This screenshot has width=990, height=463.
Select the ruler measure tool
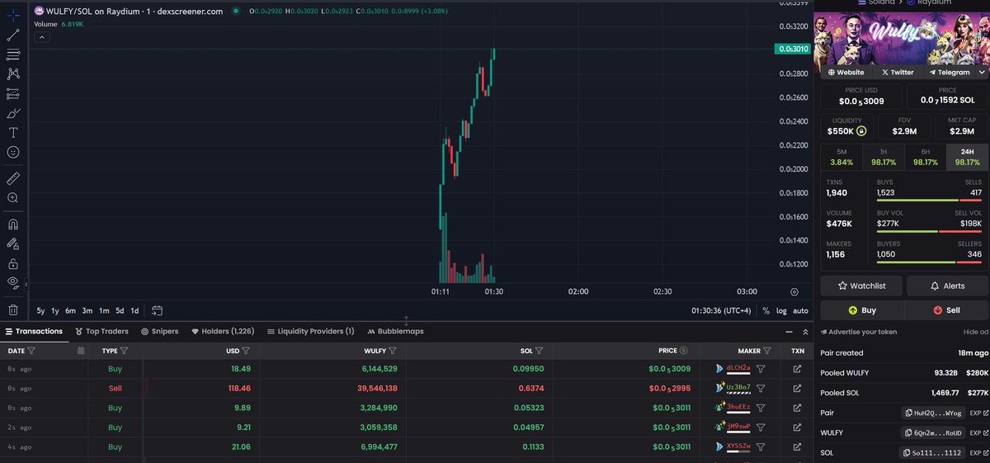click(x=13, y=177)
